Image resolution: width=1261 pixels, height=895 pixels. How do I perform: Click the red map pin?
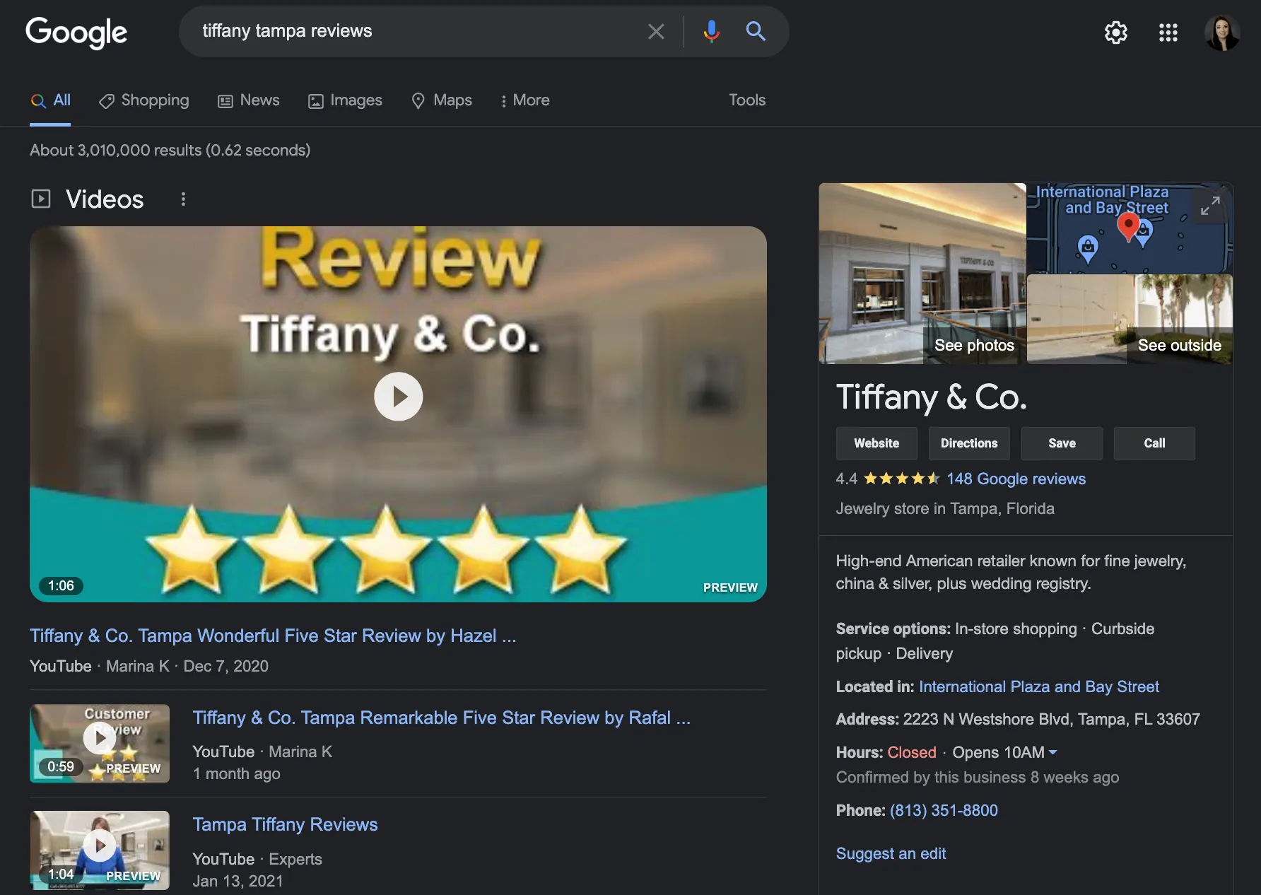(x=1128, y=226)
